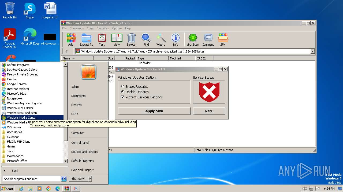Open Control Panel from Start menu

tap(80, 143)
